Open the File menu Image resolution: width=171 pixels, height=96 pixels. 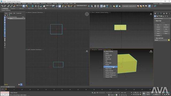[1, 3]
